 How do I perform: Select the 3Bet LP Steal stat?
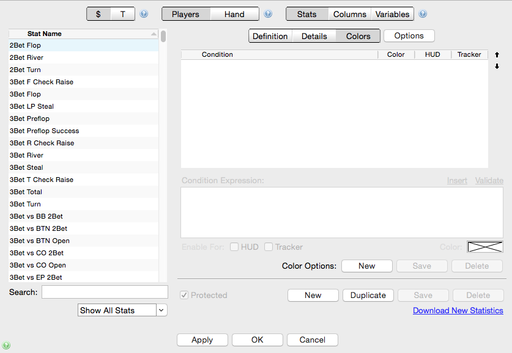(84, 106)
